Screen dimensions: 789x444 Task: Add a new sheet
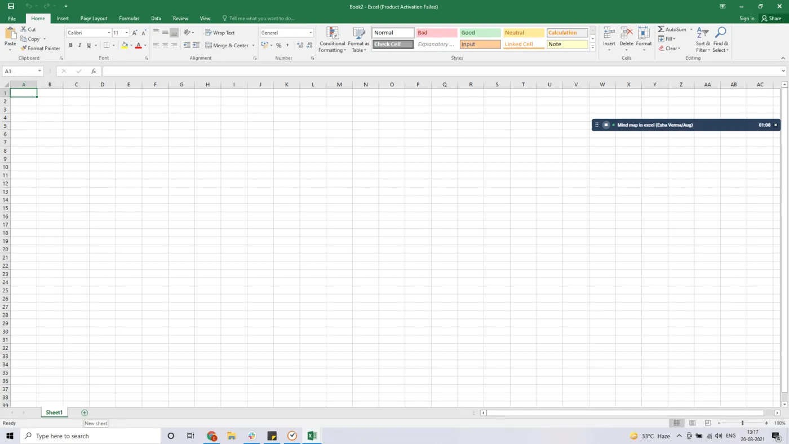pyautogui.click(x=84, y=412)
